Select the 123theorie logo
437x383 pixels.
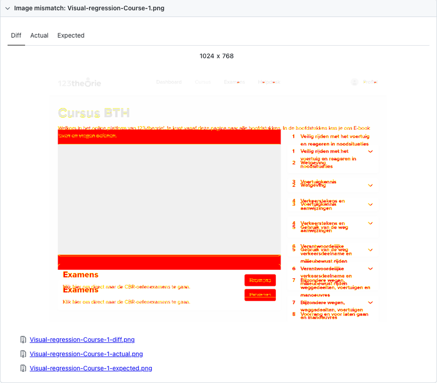pos(80,82)
